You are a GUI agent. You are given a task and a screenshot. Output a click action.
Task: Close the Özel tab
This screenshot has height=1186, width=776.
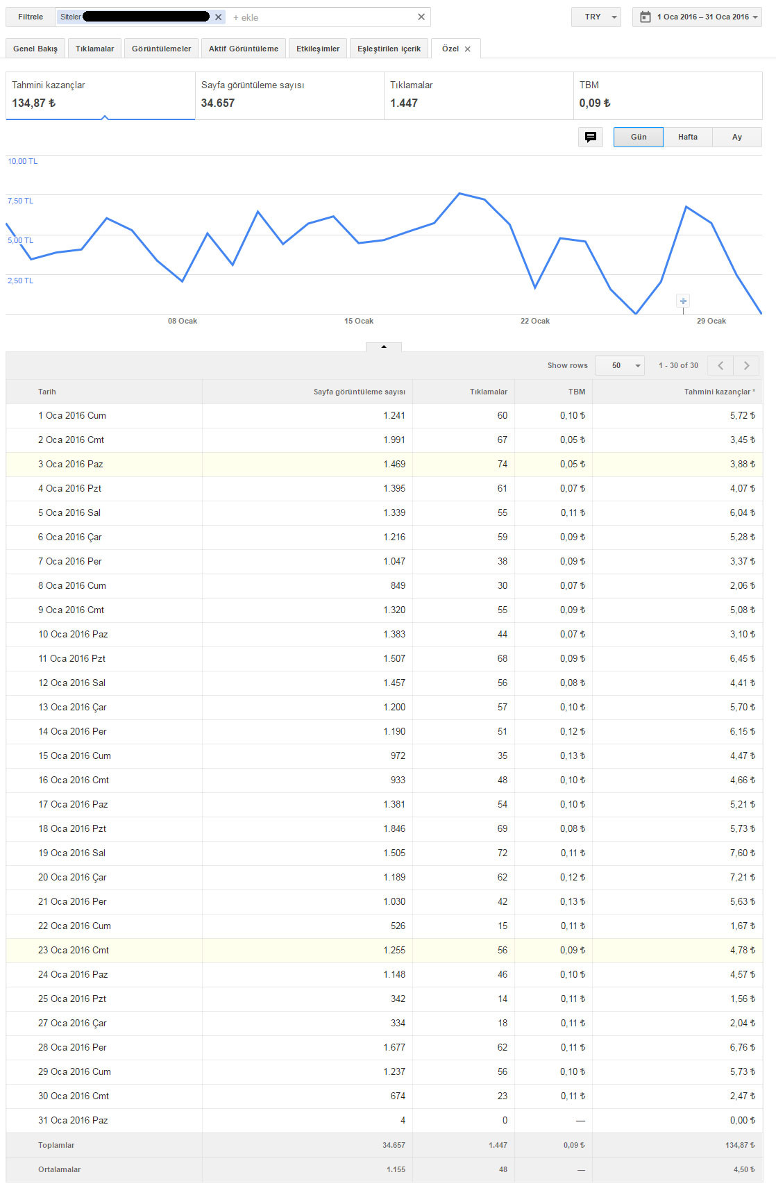click(467, 49)
